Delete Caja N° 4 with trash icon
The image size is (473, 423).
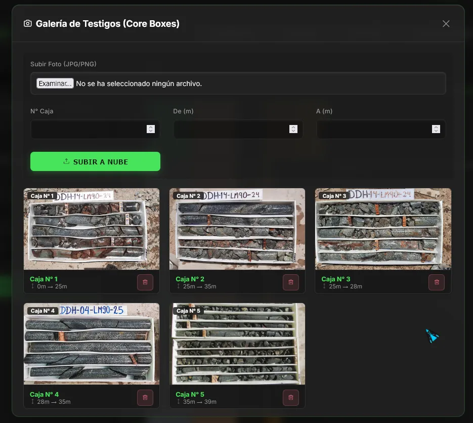pyautogui.click(x=145, y=397)
